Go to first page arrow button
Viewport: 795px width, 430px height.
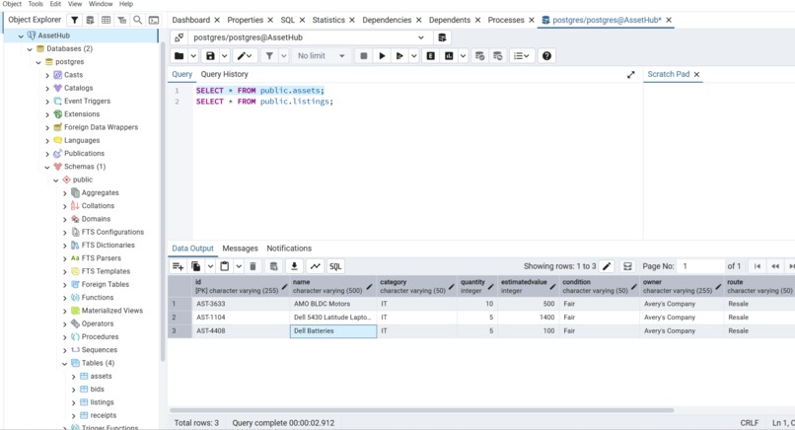[757, 266]
